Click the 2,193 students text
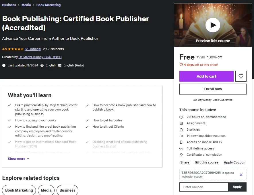 [x=53, y=49]
